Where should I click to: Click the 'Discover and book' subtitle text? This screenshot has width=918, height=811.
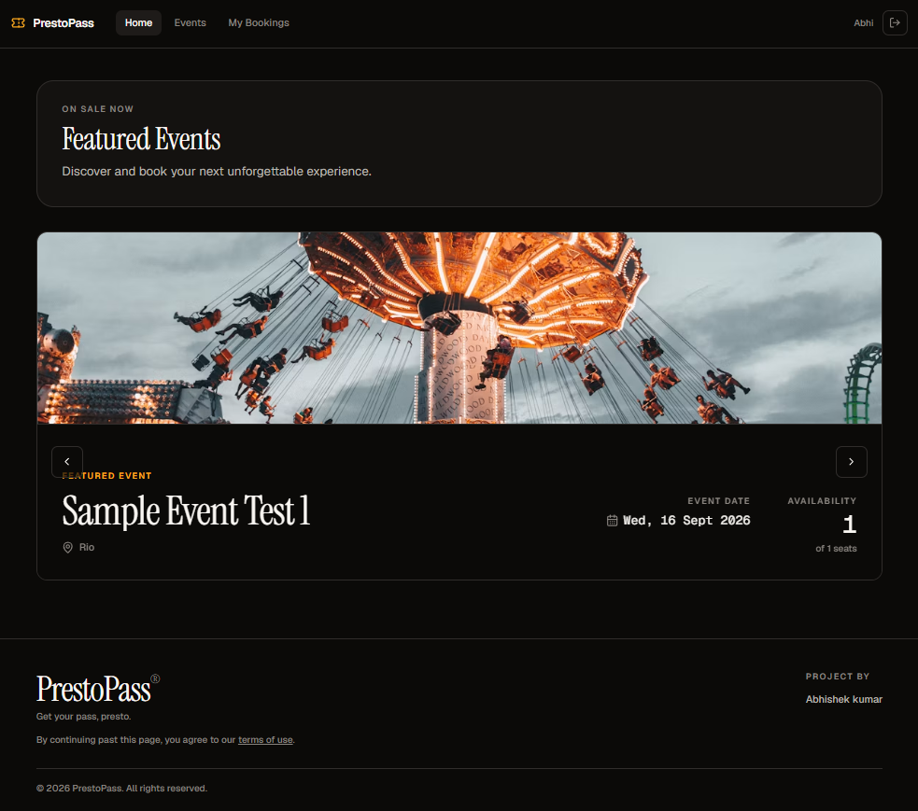pyautogui.click(x=217, y=172)
